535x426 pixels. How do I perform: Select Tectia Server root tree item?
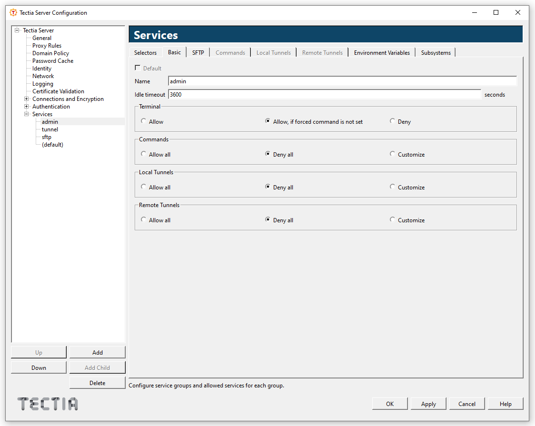pyautogui.click(x=38, y=30)
